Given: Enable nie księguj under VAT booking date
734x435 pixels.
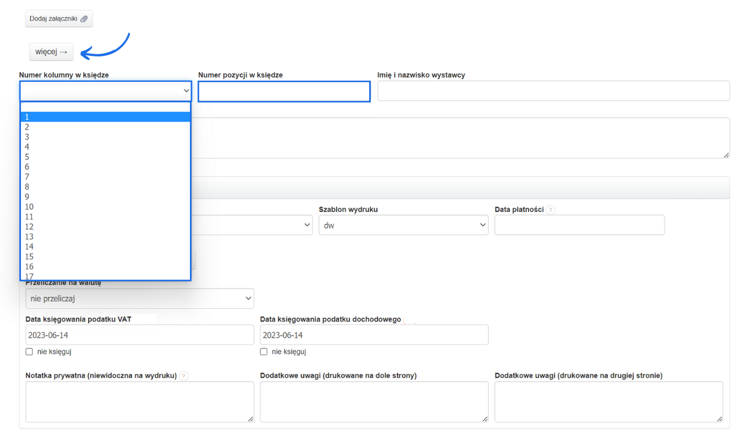Looking at the screenshot, I should pos(29,352).
